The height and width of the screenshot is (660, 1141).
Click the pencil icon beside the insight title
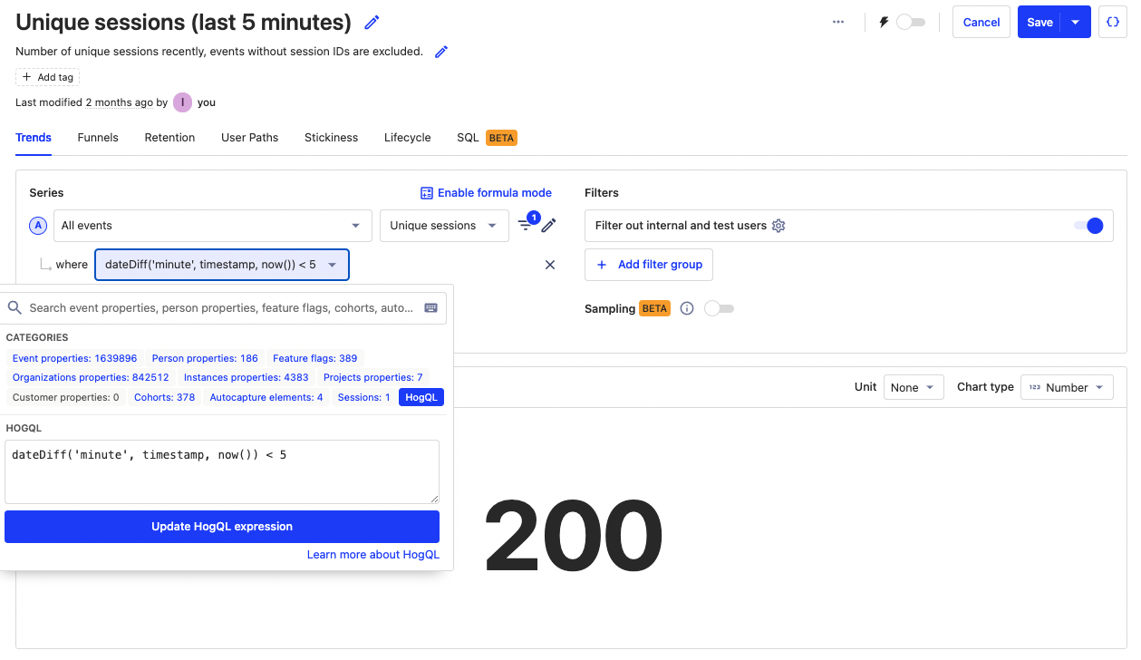coord(372,23)
